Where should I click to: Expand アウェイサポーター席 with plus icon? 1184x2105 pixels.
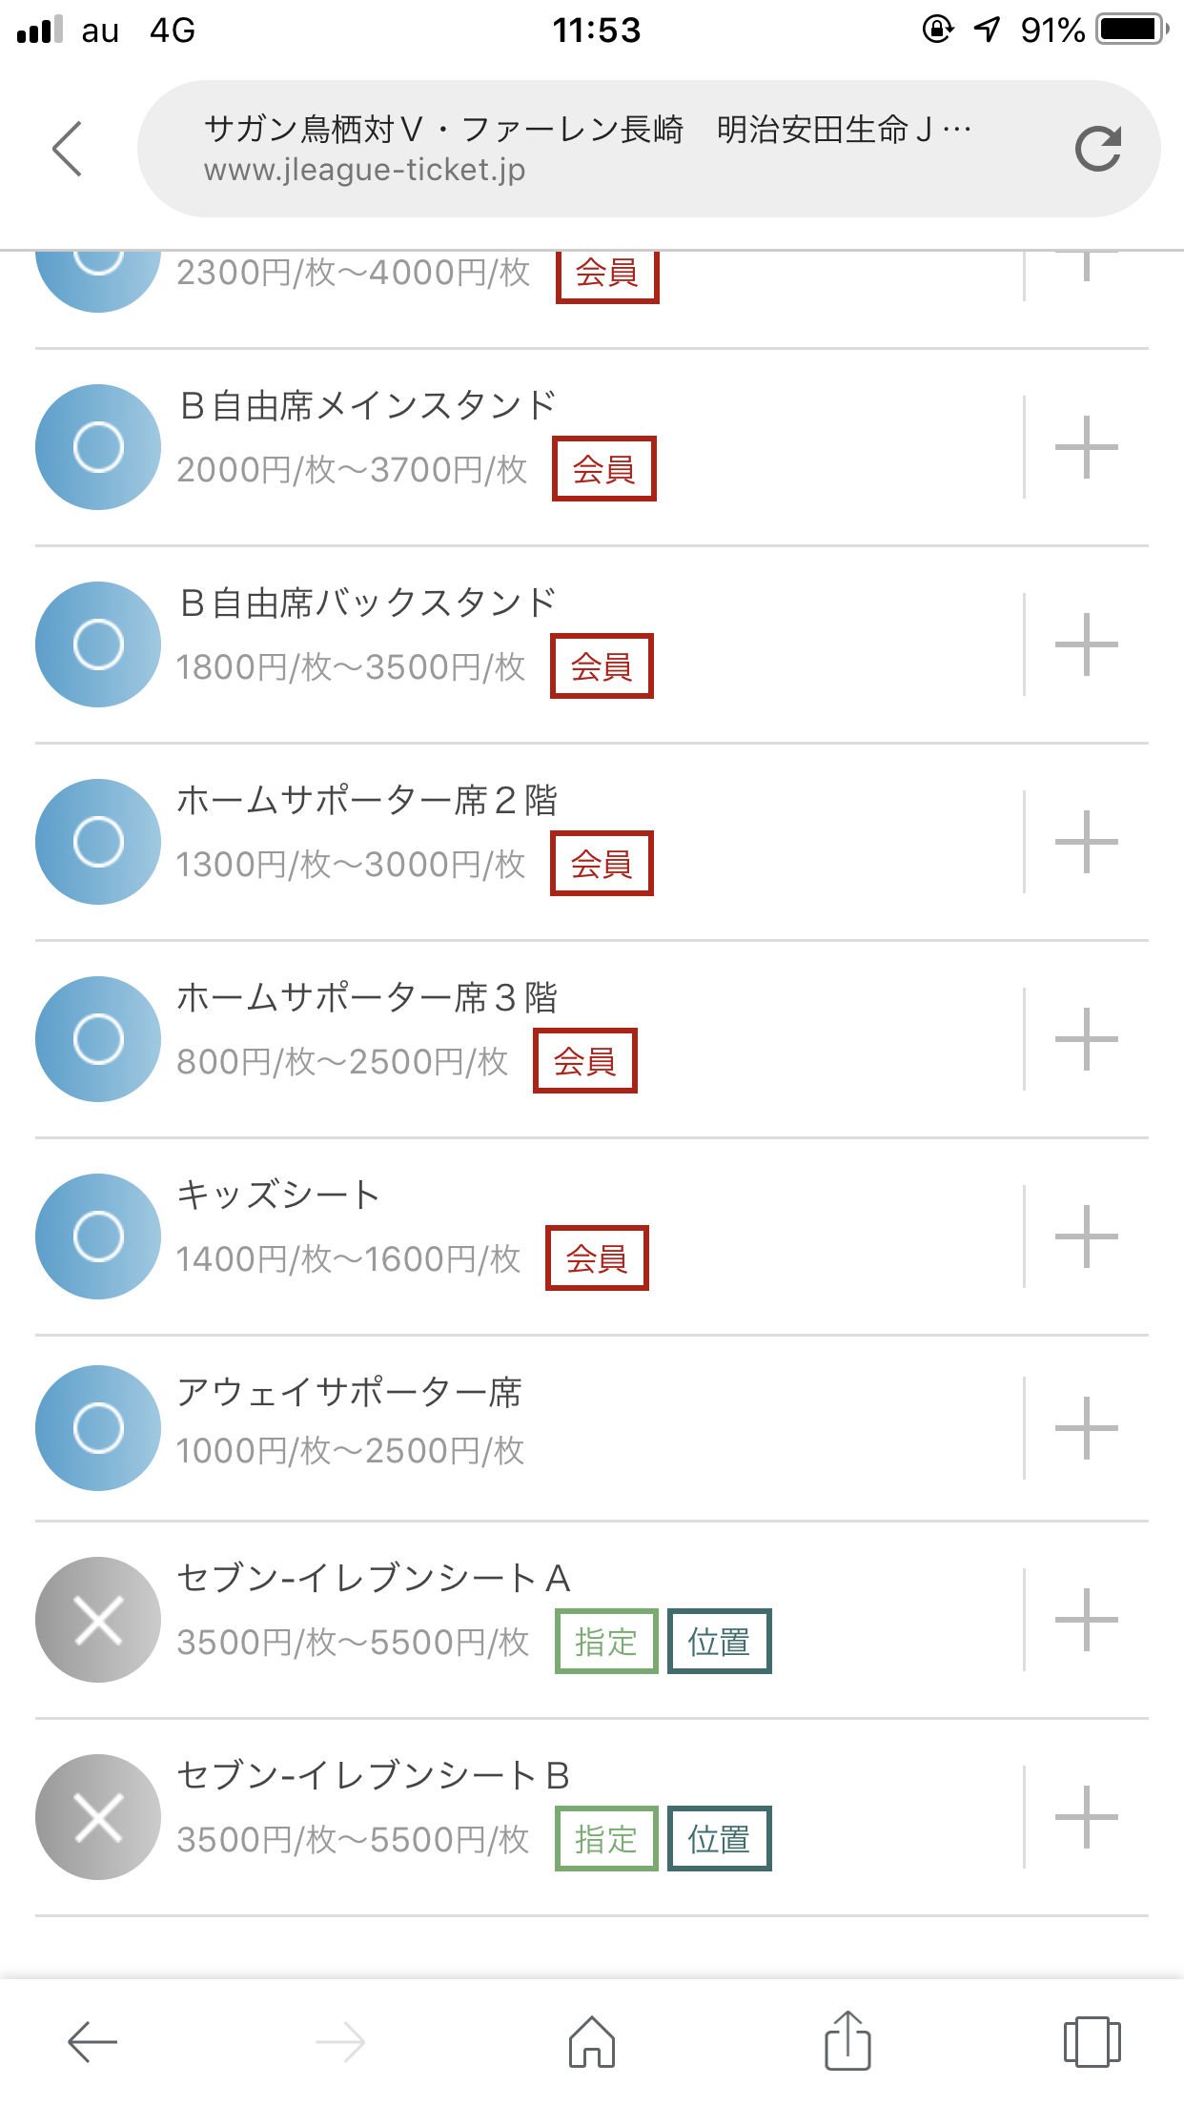point(1086,1428)
